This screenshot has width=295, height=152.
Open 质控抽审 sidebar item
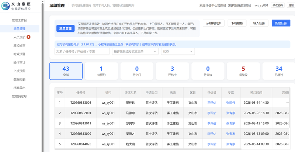[x=20, y=45]
